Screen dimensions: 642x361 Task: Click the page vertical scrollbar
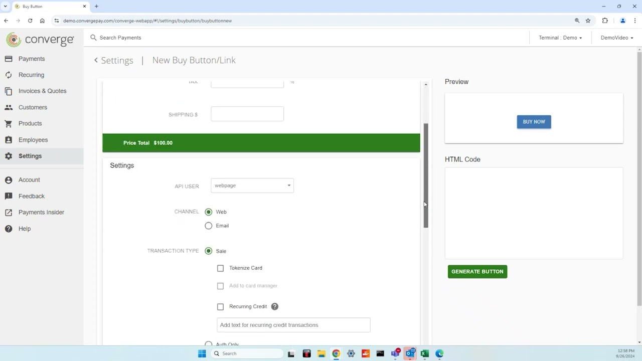pos(639,178)
